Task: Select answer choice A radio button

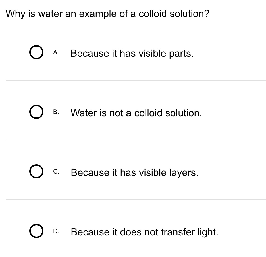Action: coord(36,52)
